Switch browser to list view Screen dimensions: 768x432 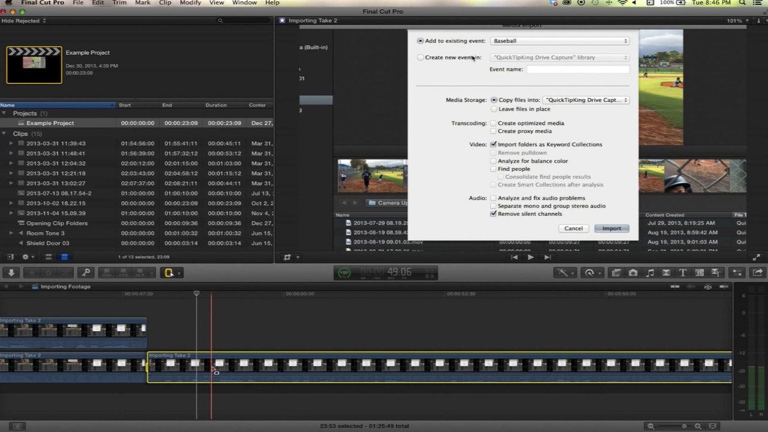tap(64, 257)
